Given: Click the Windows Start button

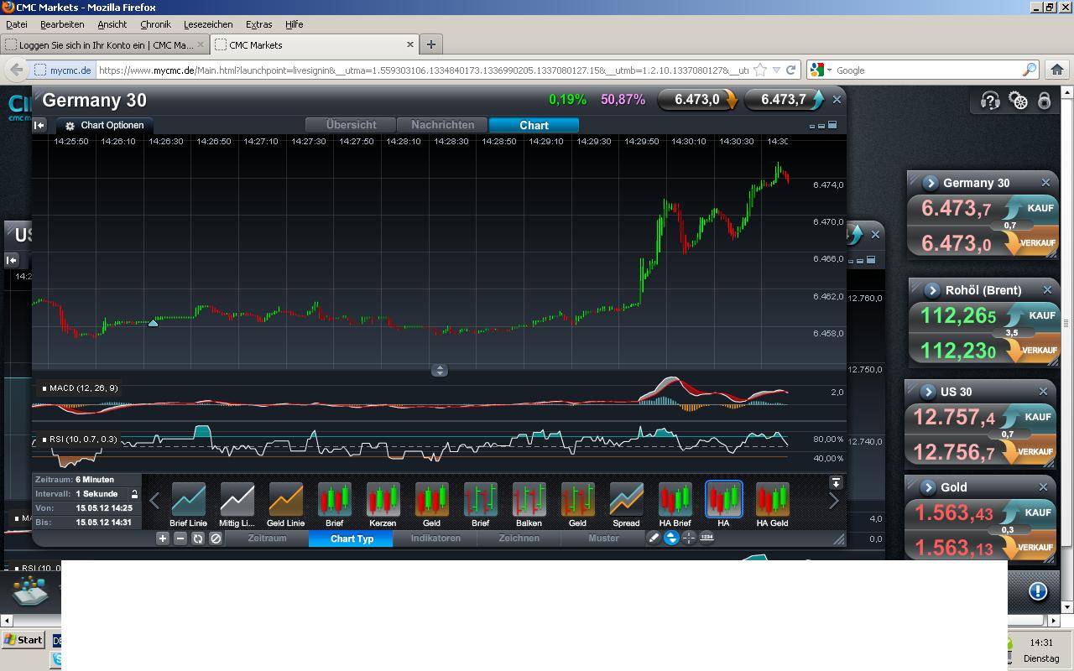Looking at the screenshot, I should tap(23, 640).
